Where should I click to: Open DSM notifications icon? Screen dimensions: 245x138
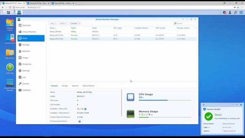pos(225,13)
